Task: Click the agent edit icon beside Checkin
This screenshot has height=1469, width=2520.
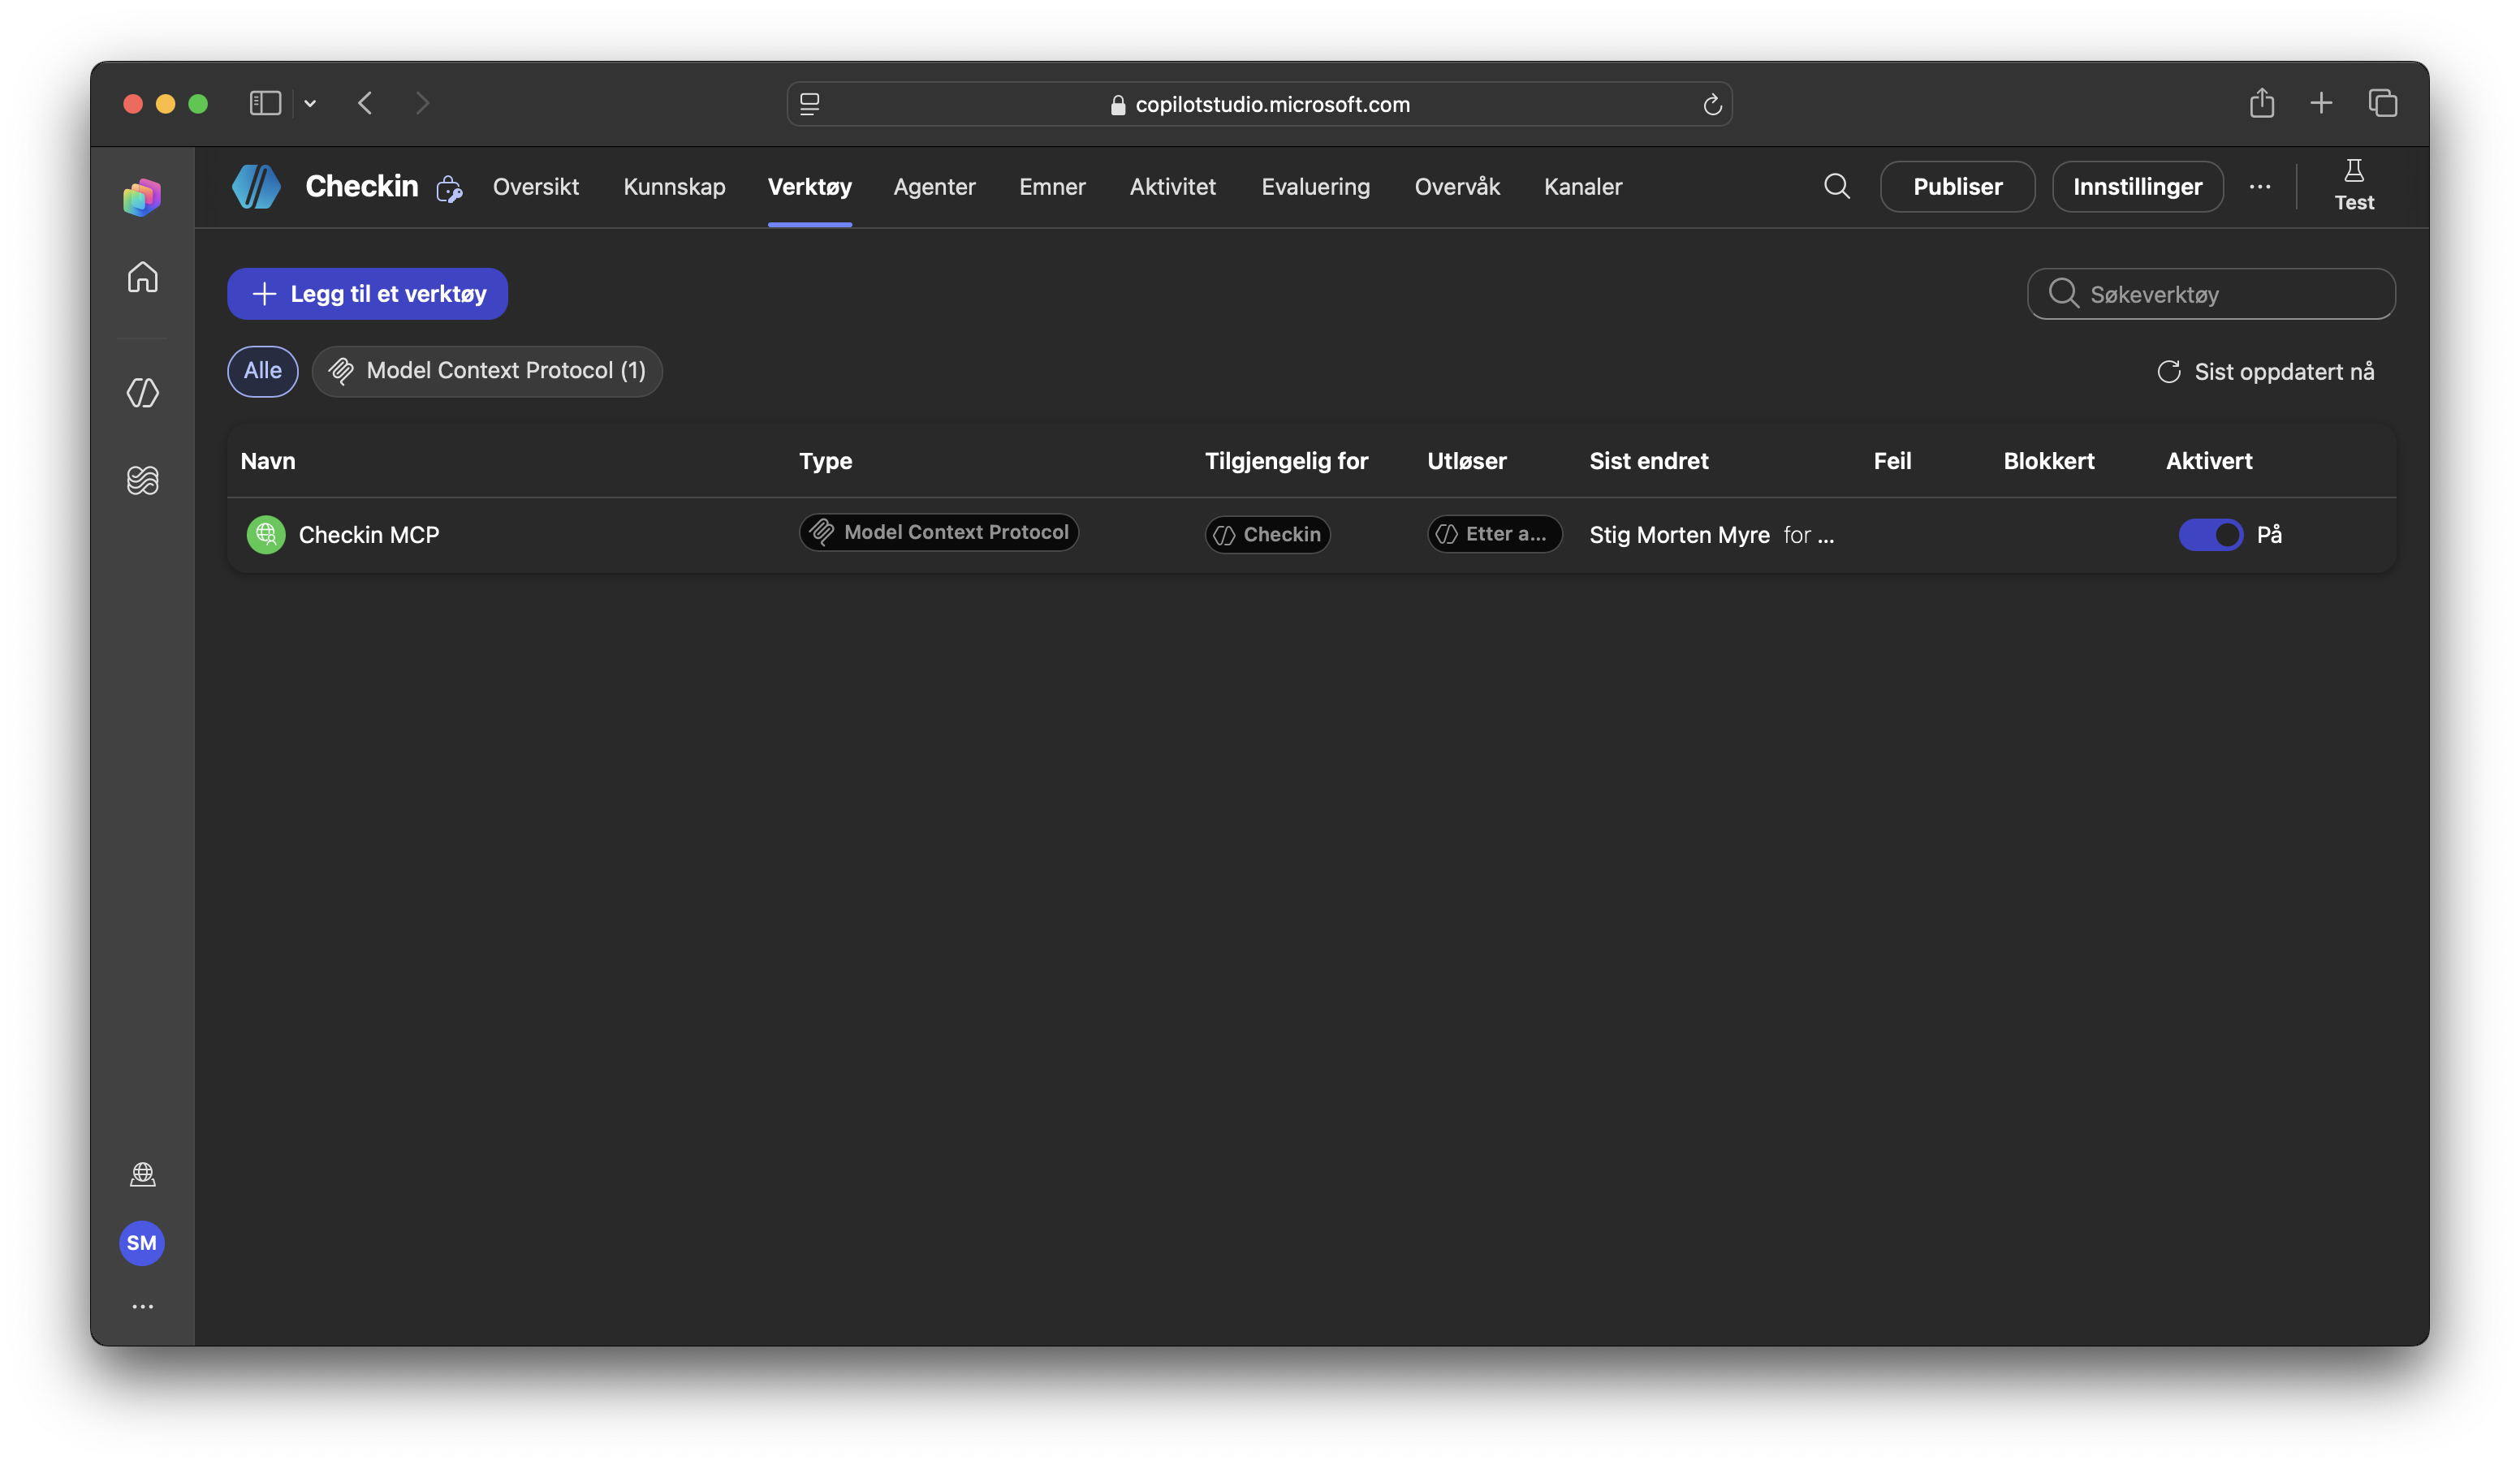Action: click(x=449, y=188)
